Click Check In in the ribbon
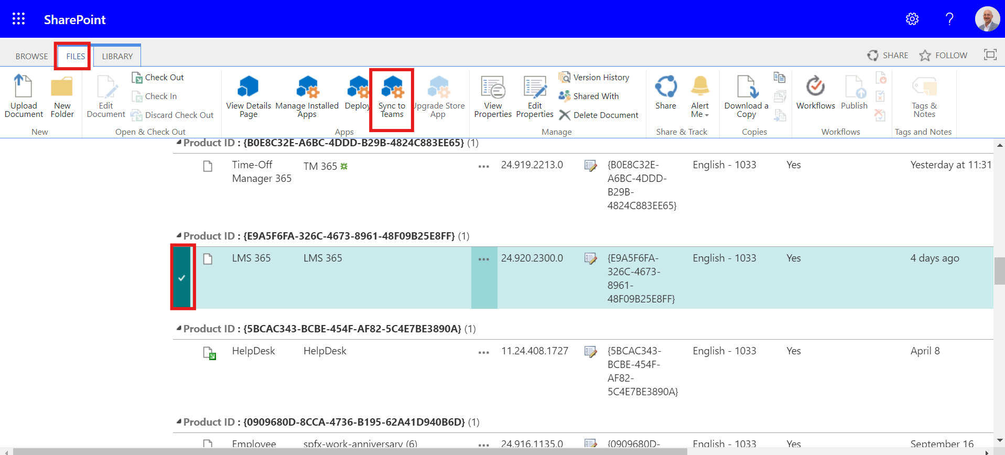This screenshot has width=1005, height=455. pos(154,96)
